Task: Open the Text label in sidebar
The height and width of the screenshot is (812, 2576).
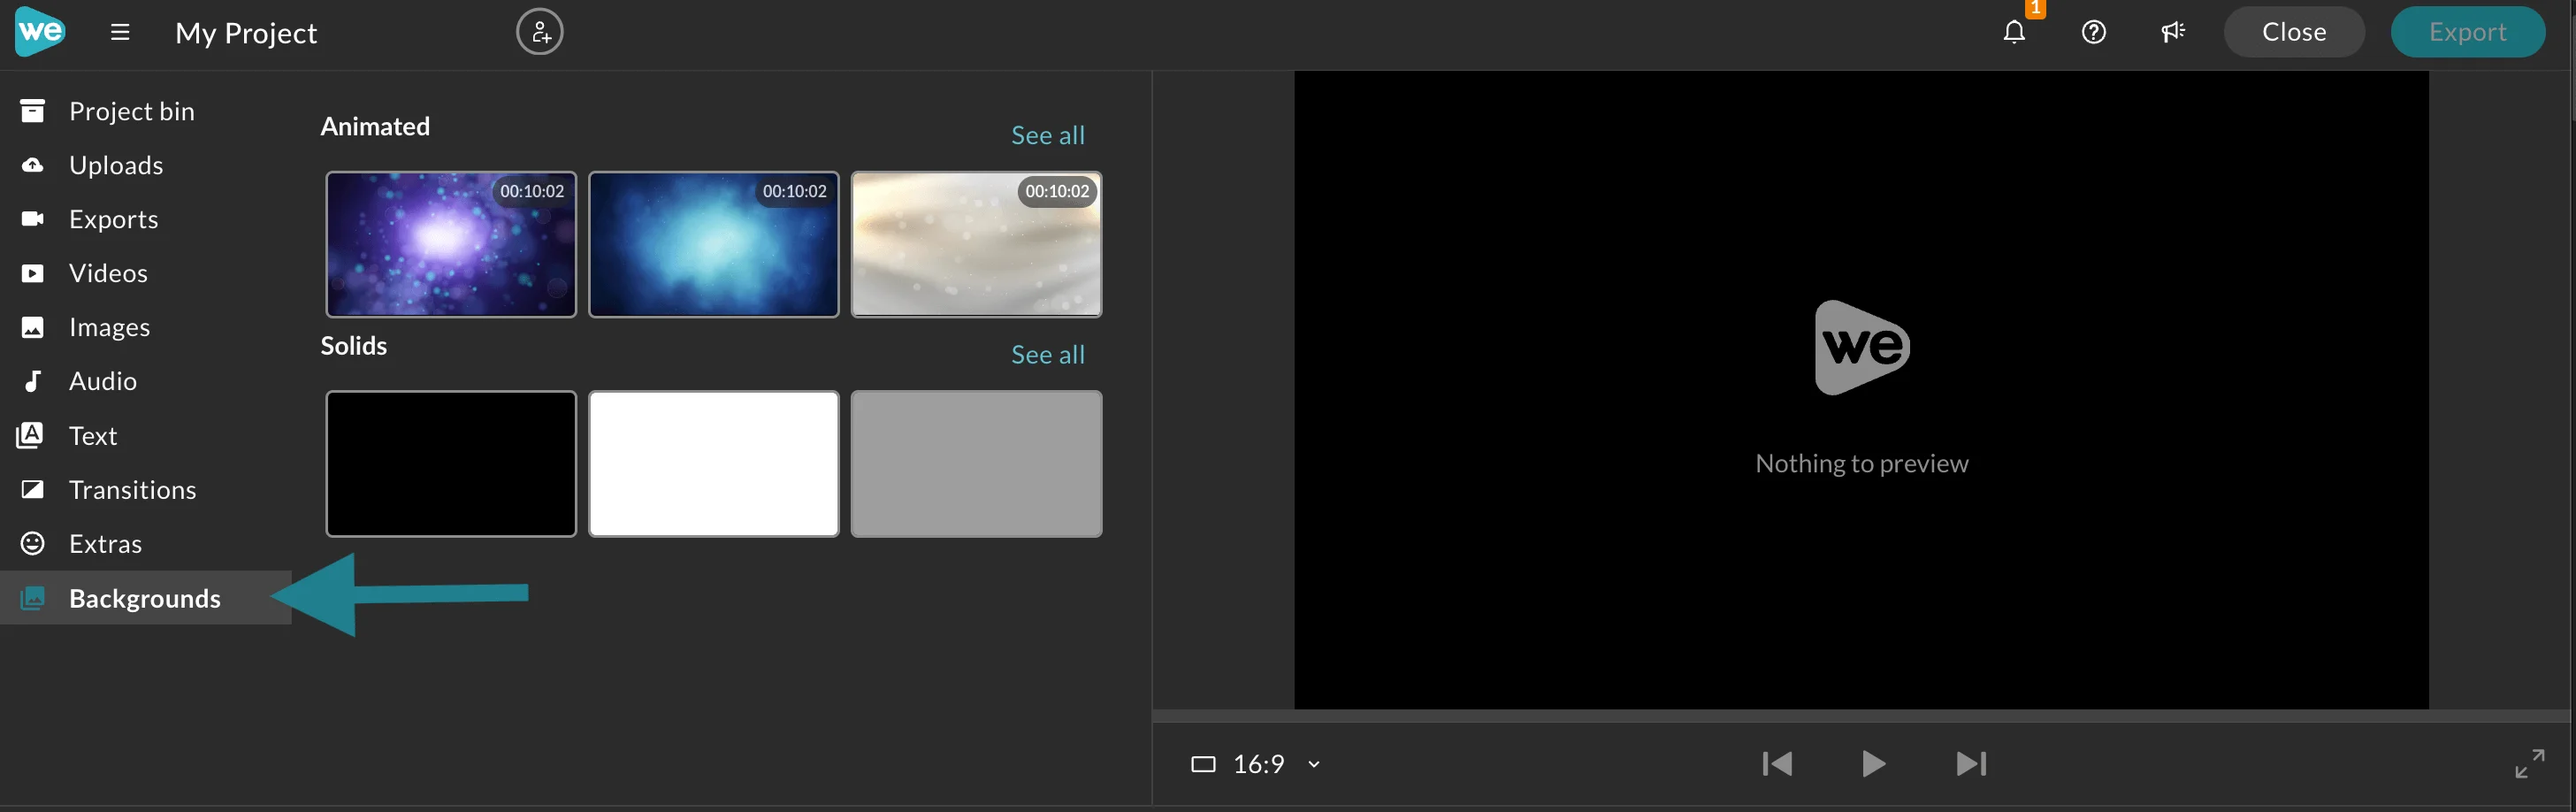Action: (x=93, y=436)
